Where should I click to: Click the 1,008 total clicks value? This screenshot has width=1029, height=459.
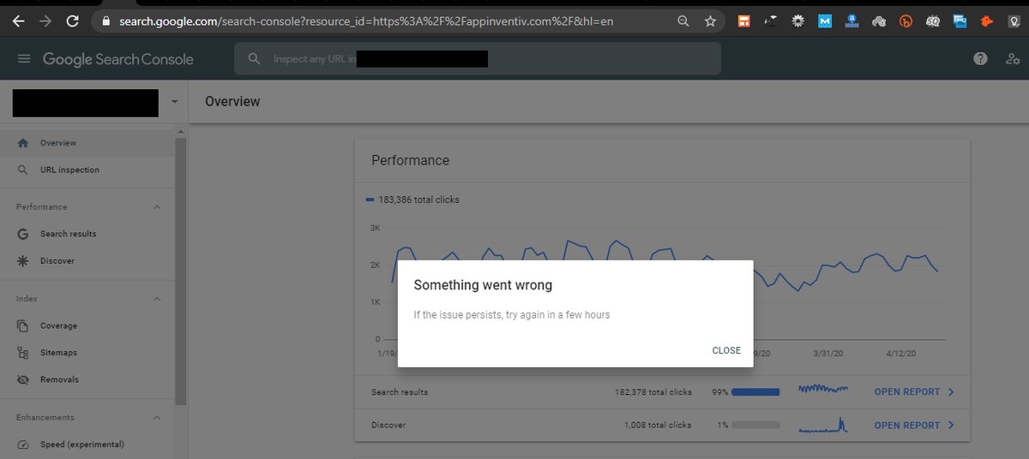[x=658, y=425]
